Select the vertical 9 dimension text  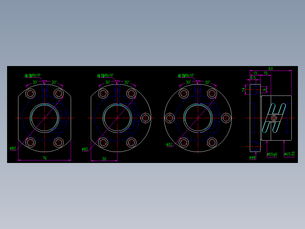pos(265,90)
